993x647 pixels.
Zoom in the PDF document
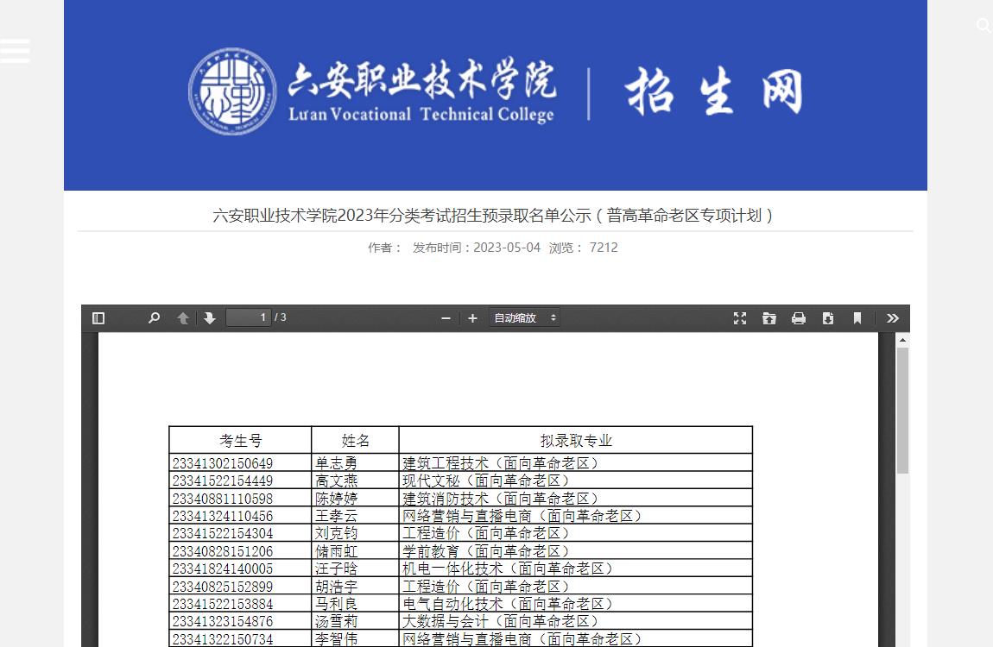click(x=472, y=318)
